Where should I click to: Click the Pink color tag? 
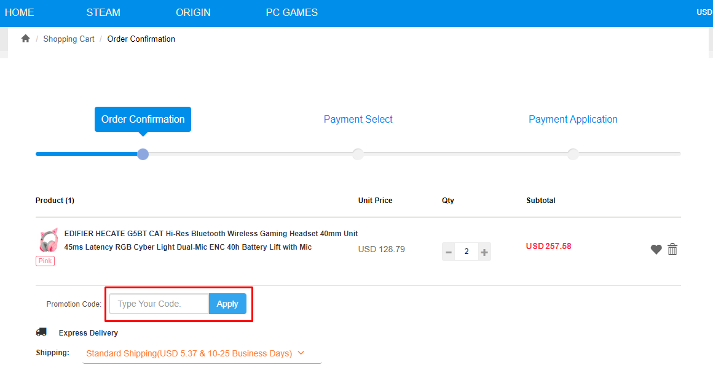[45, 261]
